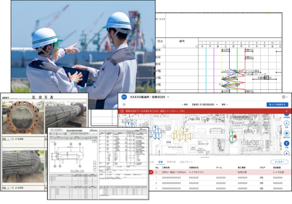
Task: Click the フロア column header
Action: pos(262,167)
